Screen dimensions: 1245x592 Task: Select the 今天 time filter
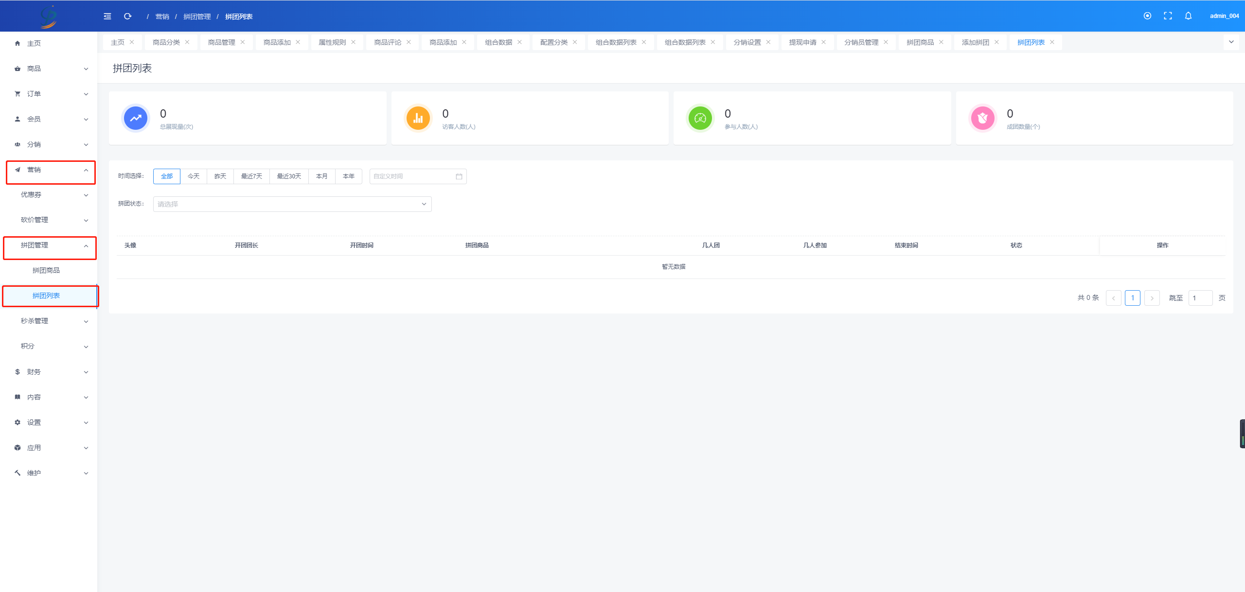pos(194,176)
